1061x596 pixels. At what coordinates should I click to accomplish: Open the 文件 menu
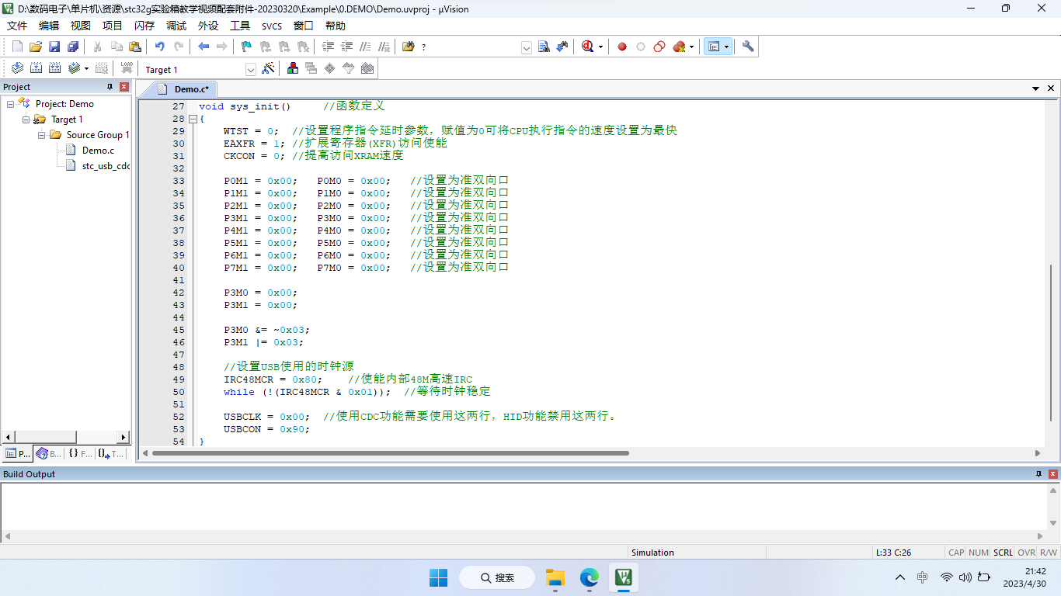(17, 26)
